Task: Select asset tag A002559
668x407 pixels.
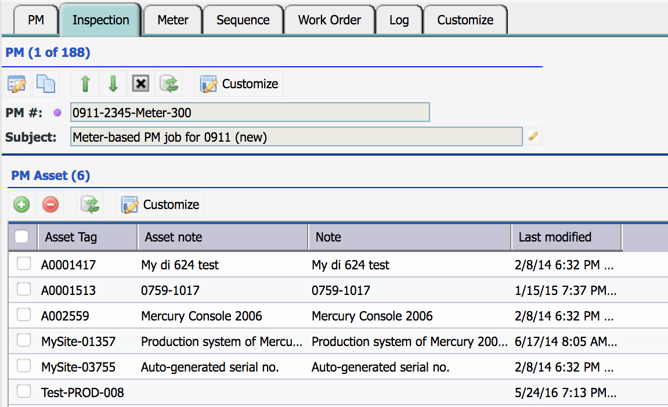Action: (x=65, y=316)
